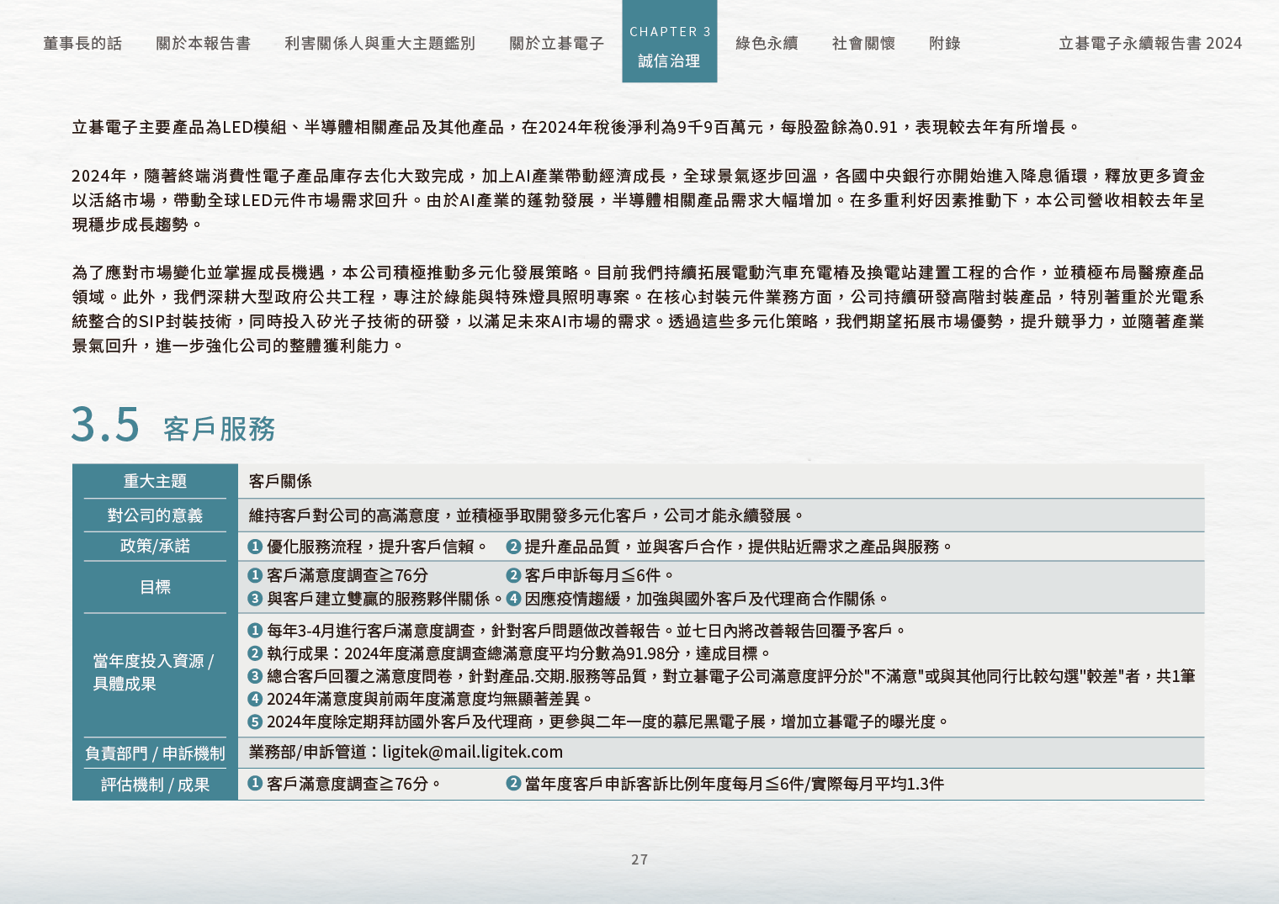Click the 政策/承諾 row label
The height and width of the screenshot is (904, 1279).
[155, 546]
